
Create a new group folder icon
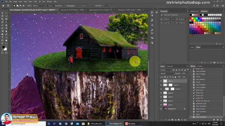[179, 120]
